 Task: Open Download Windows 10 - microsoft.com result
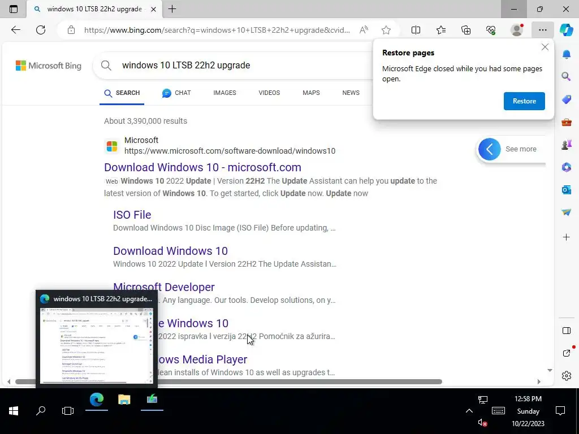coord(202,167)
